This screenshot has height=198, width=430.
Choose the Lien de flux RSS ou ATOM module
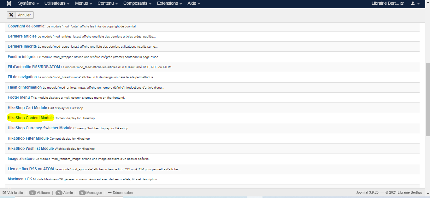coord(31,169)
